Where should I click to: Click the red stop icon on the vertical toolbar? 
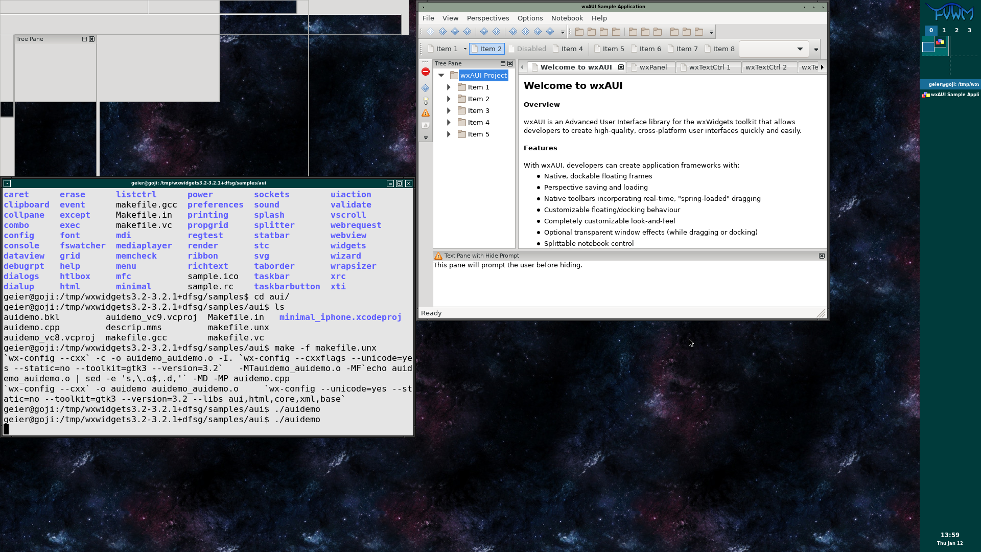(426, 72)
